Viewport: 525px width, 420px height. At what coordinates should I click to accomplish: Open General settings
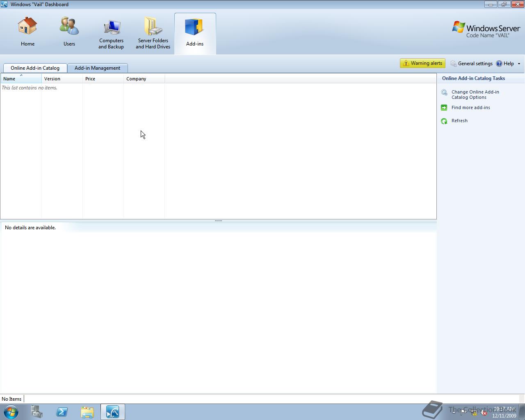(x=471, y=64)
